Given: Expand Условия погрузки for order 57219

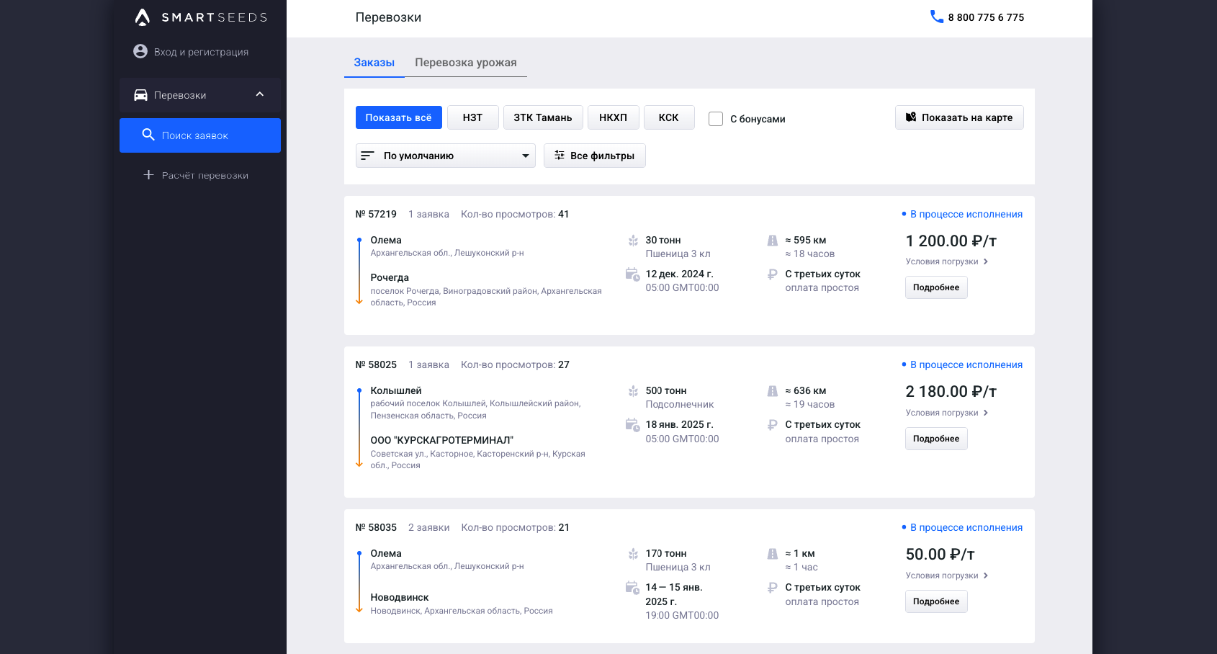Looking at the screenshot, I should point(946,261).
